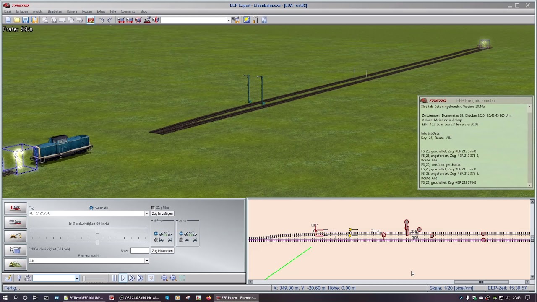Image resolution: width=537 pixels, height=302 pixels.
Task: Switch to EEP Expert in the taskbar
Action: coord(236,298)
